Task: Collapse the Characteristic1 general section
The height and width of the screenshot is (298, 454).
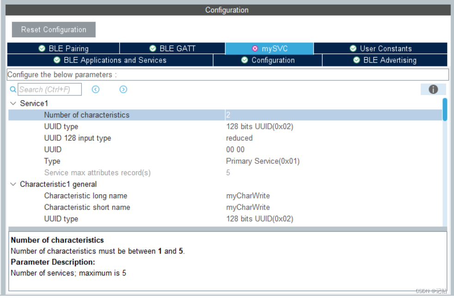Action: click(13, 185)
